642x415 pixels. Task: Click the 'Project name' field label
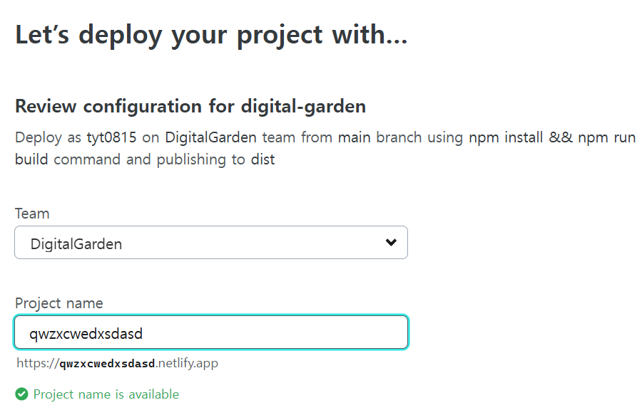(58, 303)
